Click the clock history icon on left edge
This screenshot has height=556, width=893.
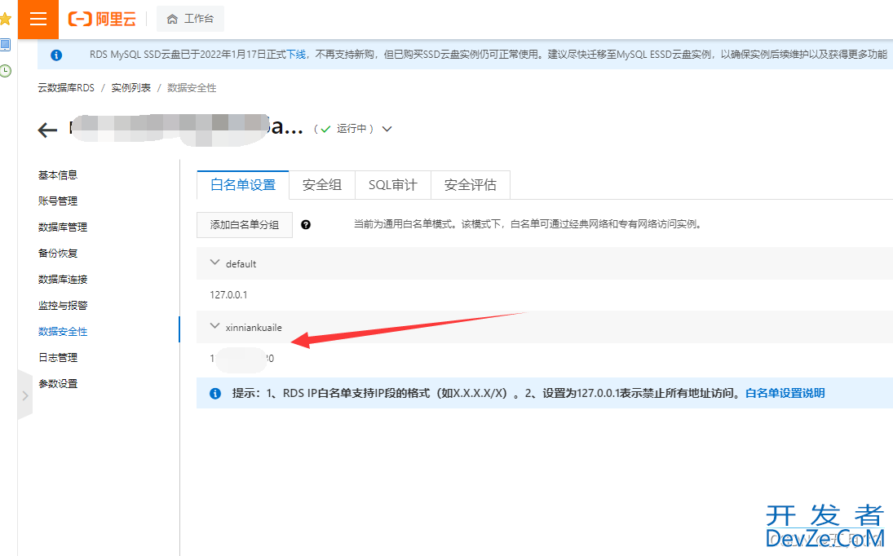(5, 71)
